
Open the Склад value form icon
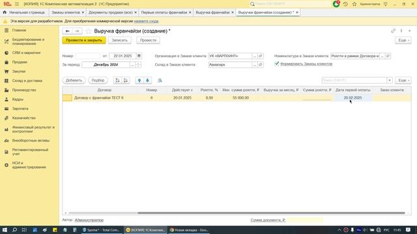click(261, 65)
